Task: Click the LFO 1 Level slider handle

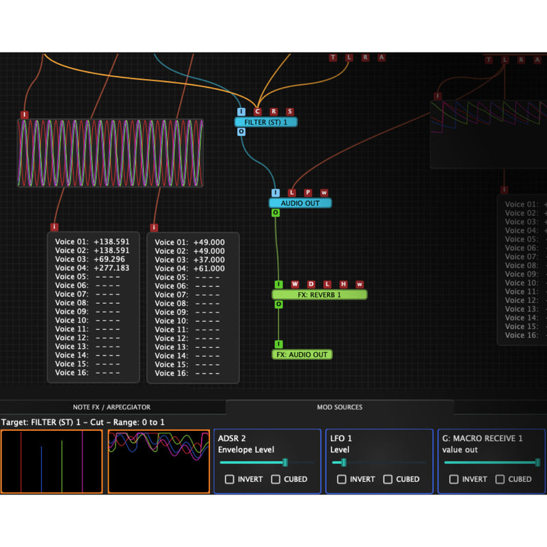Action: 343,463
